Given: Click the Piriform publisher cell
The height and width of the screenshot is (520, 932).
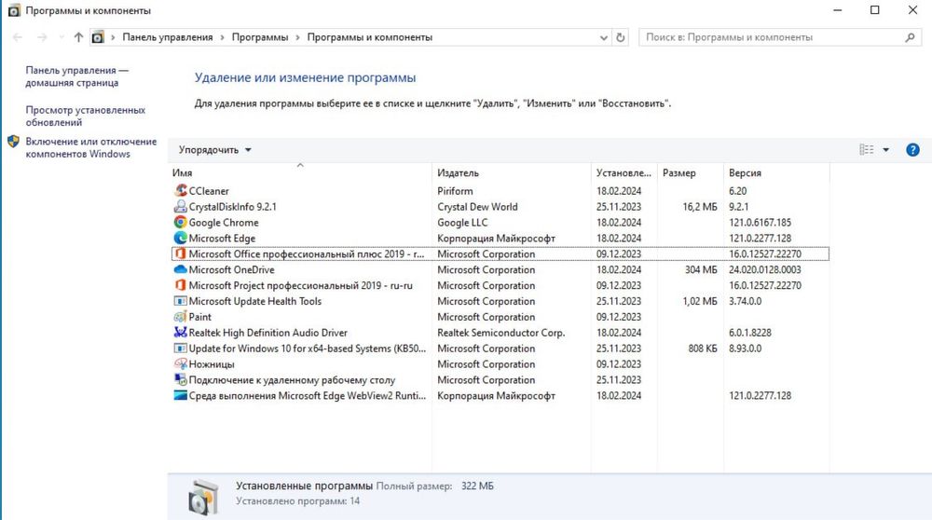Looking at the screenshot, I should click(456, 191).
